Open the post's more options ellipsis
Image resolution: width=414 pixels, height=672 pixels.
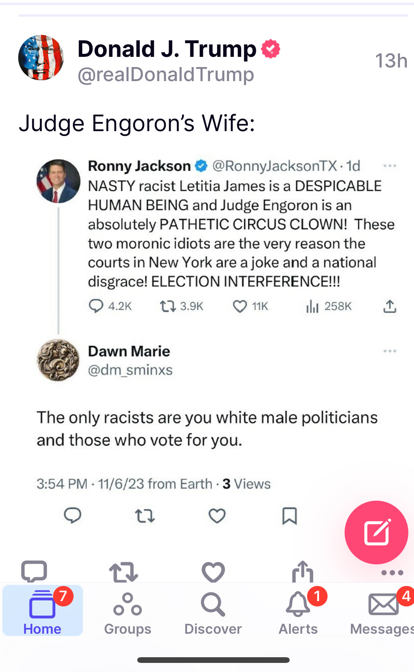click(x=392, y=573)
